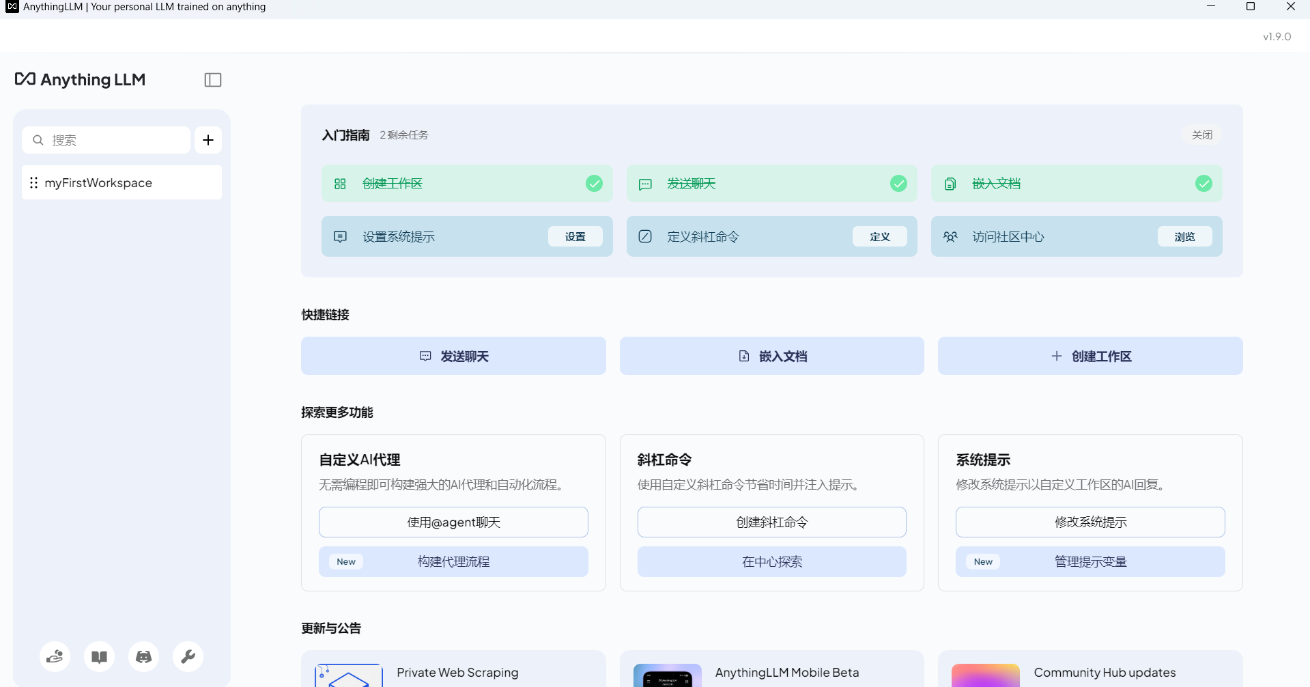
Task: Click the green checkmark on 嵌入文档
Action: 1204,184
